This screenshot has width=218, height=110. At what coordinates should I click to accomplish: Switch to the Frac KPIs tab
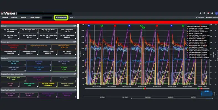coord(14,17)
